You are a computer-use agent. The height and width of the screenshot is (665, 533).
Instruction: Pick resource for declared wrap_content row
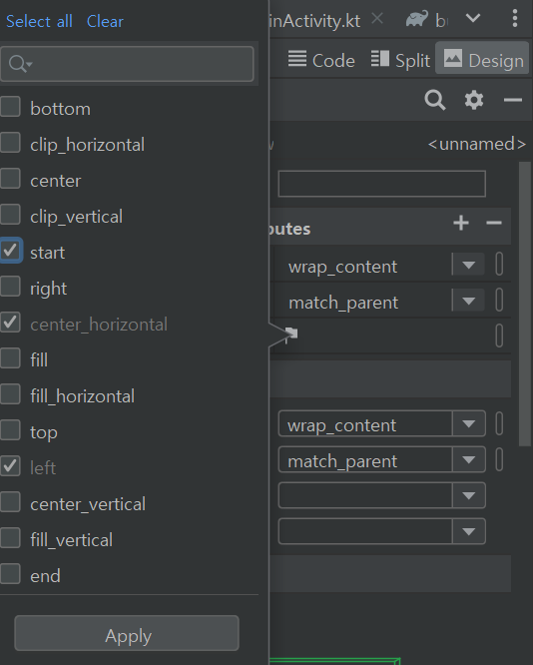499,265
